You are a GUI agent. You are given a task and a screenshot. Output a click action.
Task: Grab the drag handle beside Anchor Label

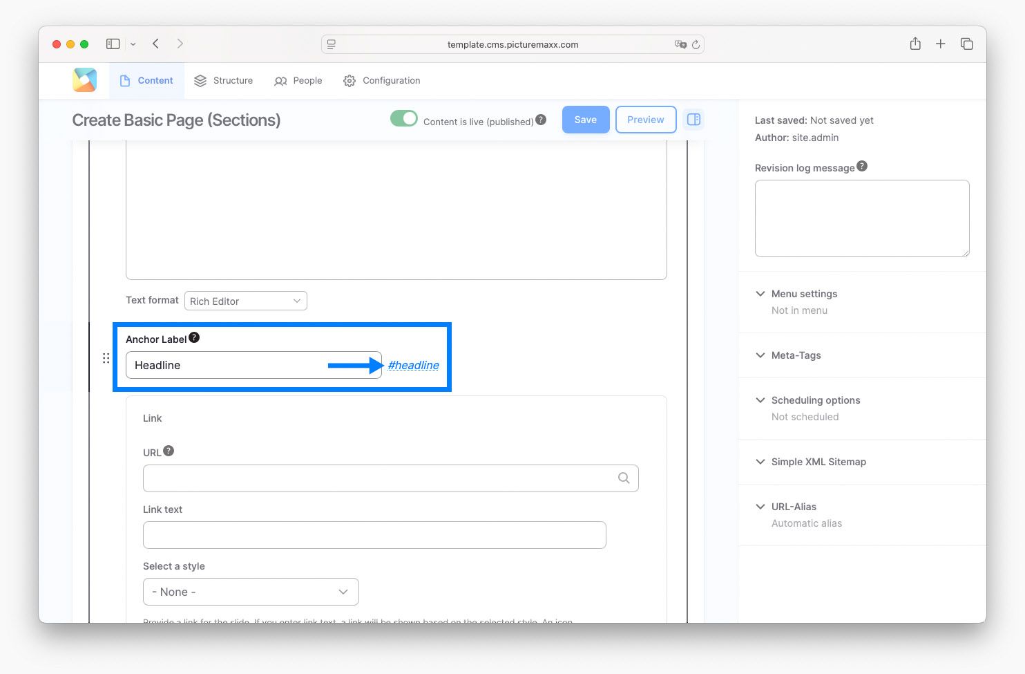tap(106, 358)
